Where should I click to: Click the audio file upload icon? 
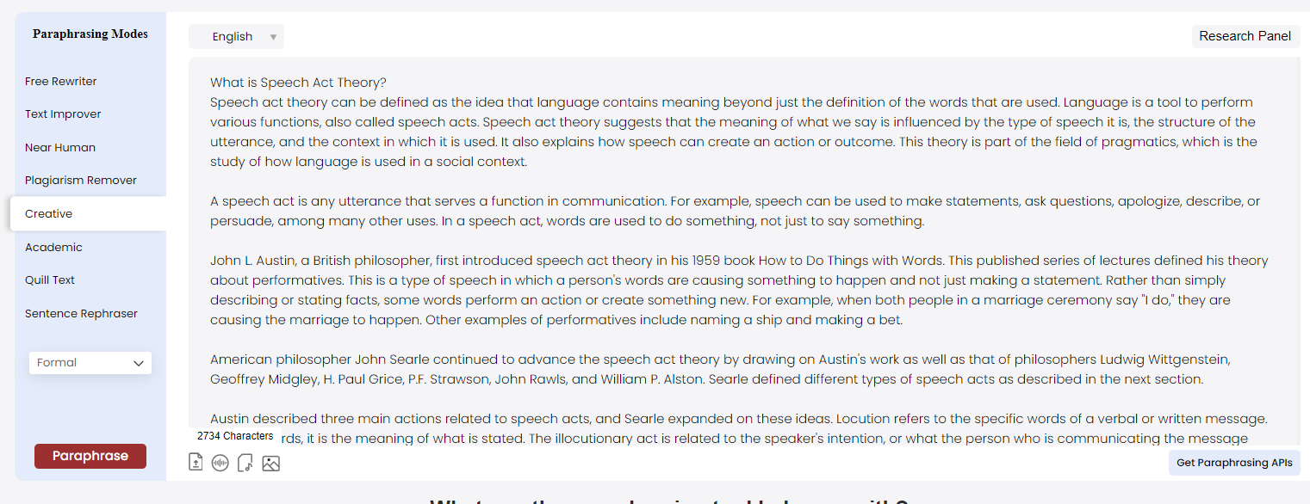(245, 464)
